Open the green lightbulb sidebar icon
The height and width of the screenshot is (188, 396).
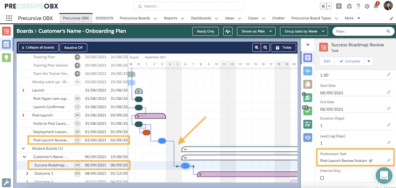[x=6, y=57]
